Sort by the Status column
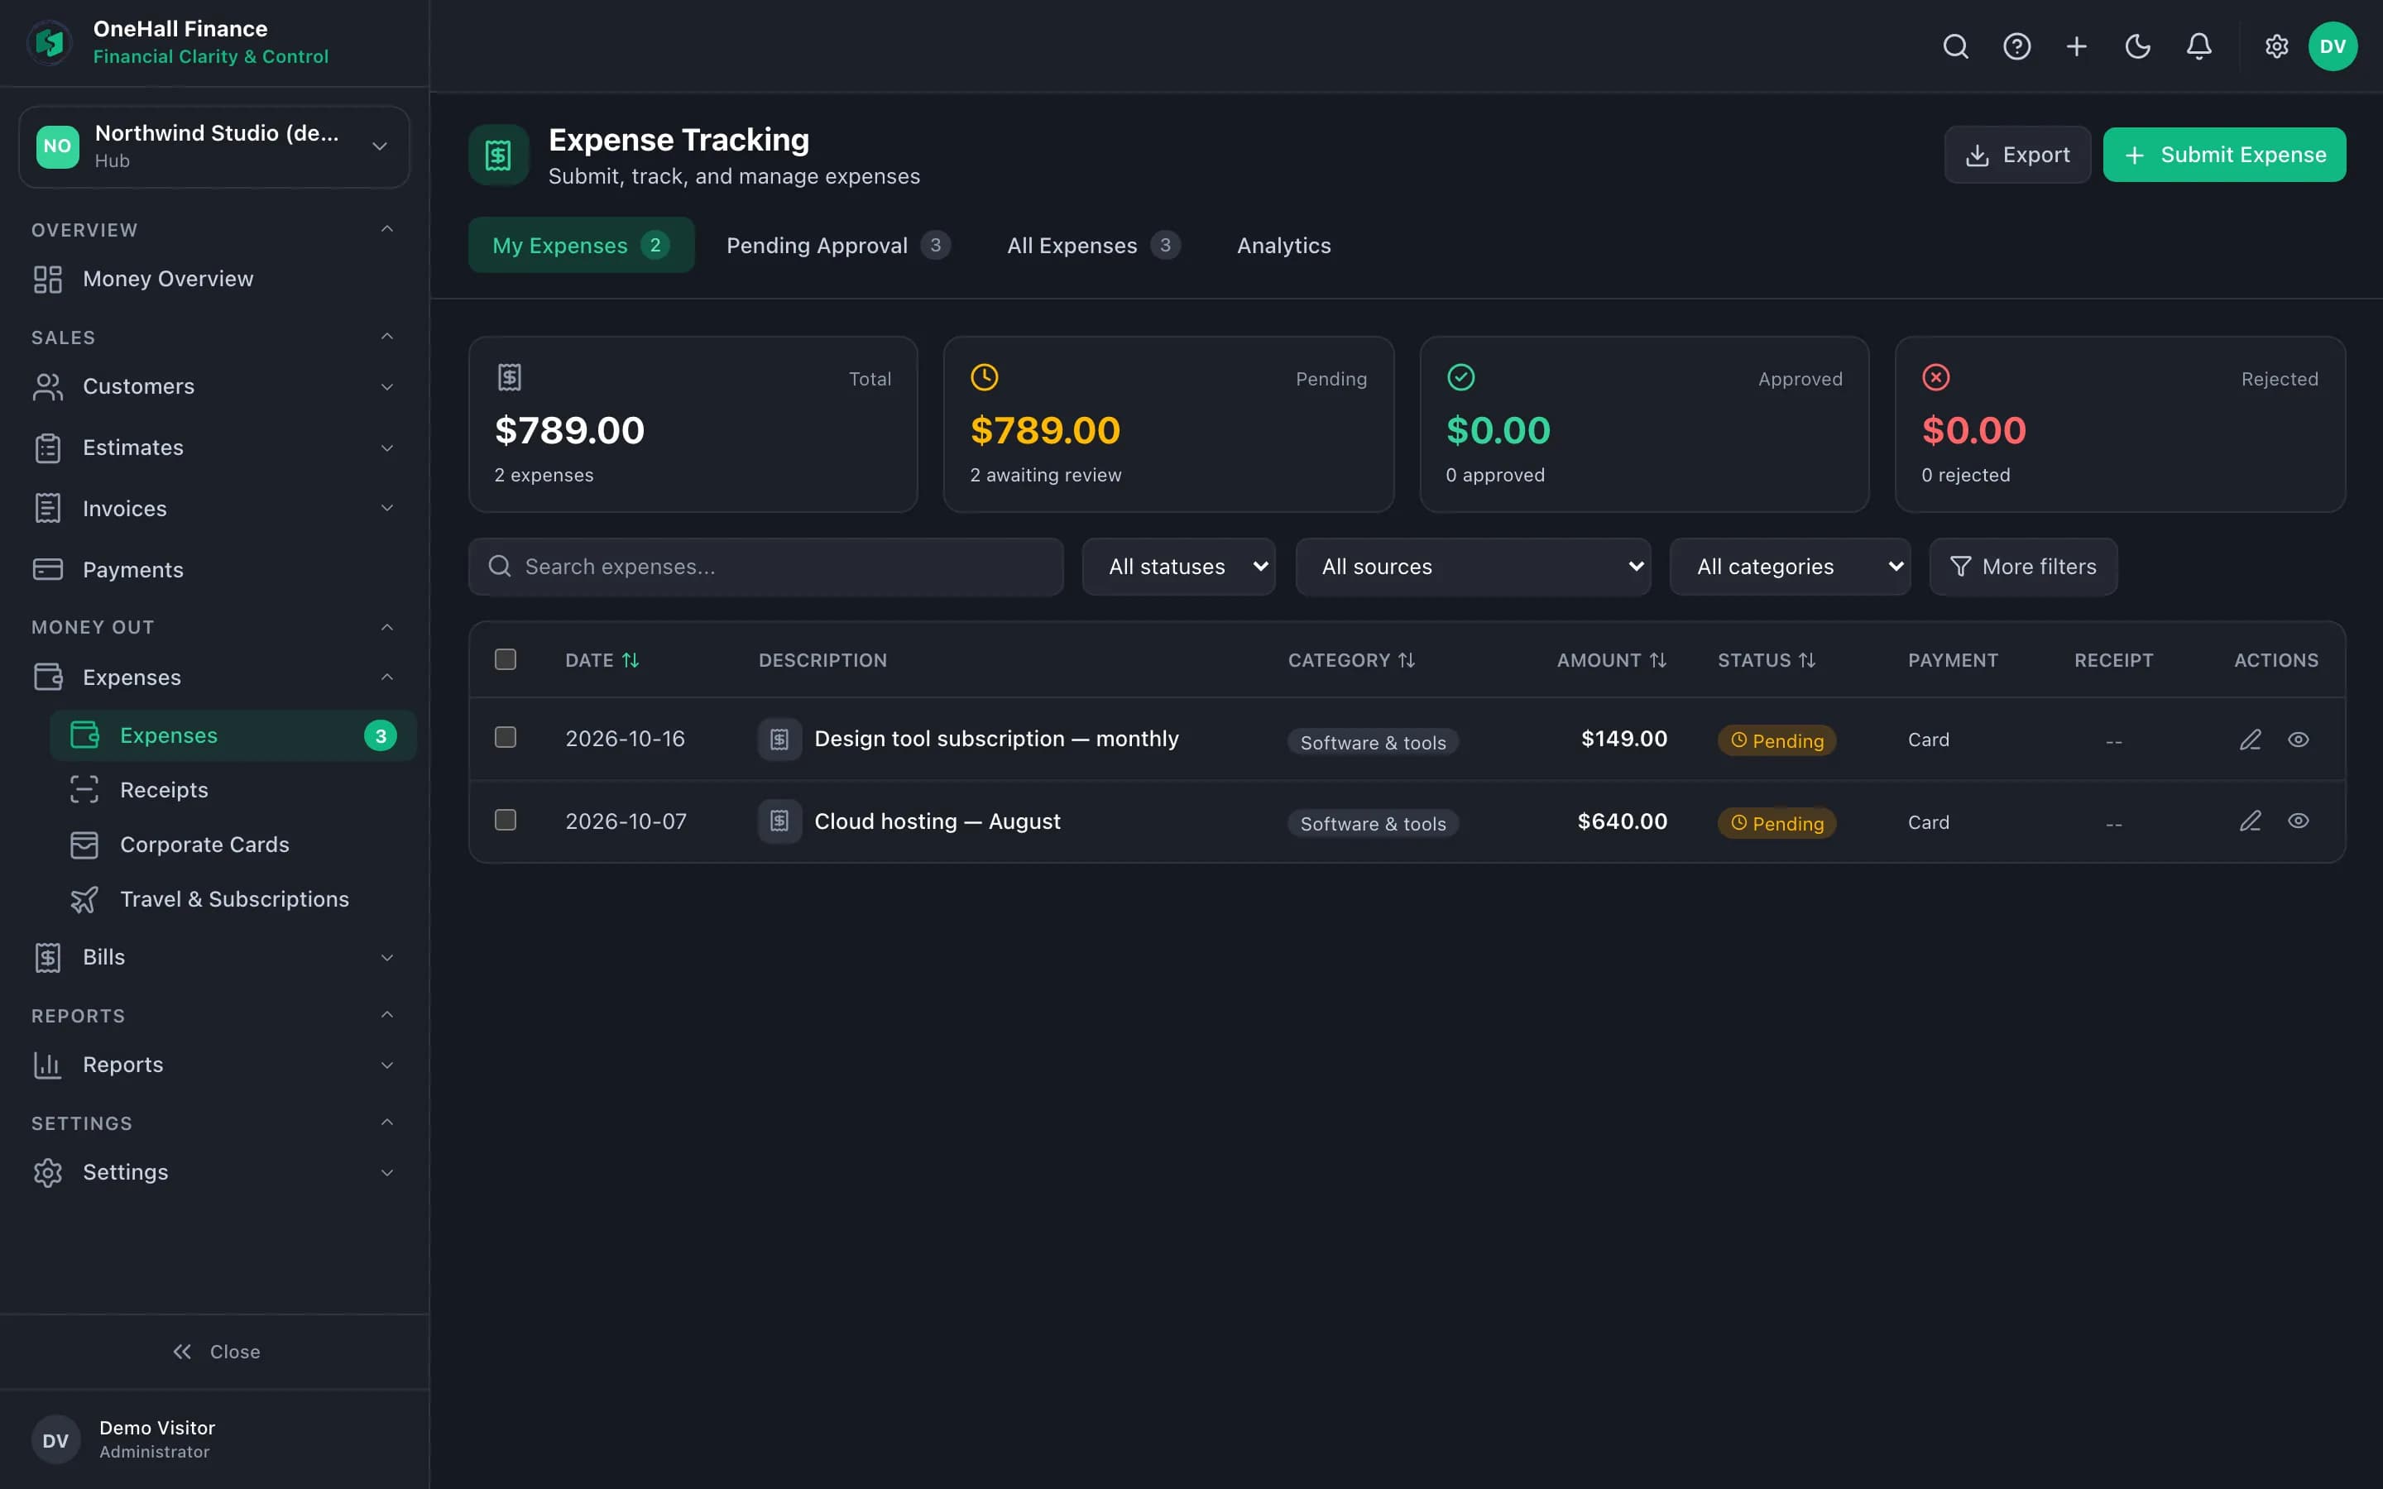This screenshot has width=2383, height=1489. pyautogui.click(x=1767, y=660)
